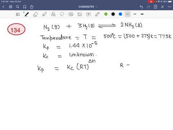Undo the last stroke
The width and height of the screenshot is (173, 130).
(141, 7)
